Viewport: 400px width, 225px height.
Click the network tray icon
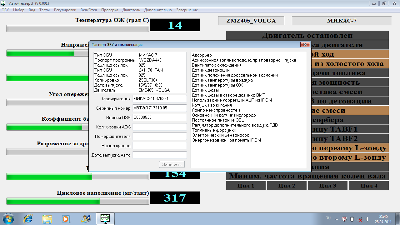(359, 219)
